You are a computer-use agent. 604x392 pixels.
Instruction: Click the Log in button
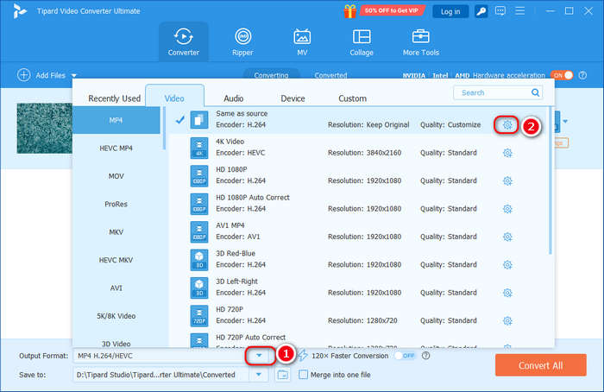point(450,11)
